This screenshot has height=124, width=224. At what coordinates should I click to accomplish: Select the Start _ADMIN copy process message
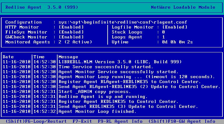(95, 92)
